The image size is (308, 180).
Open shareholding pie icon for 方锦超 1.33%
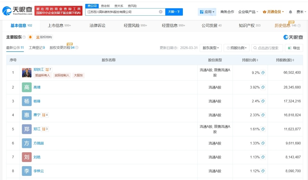pyautogui.click(x=263, y=143)
